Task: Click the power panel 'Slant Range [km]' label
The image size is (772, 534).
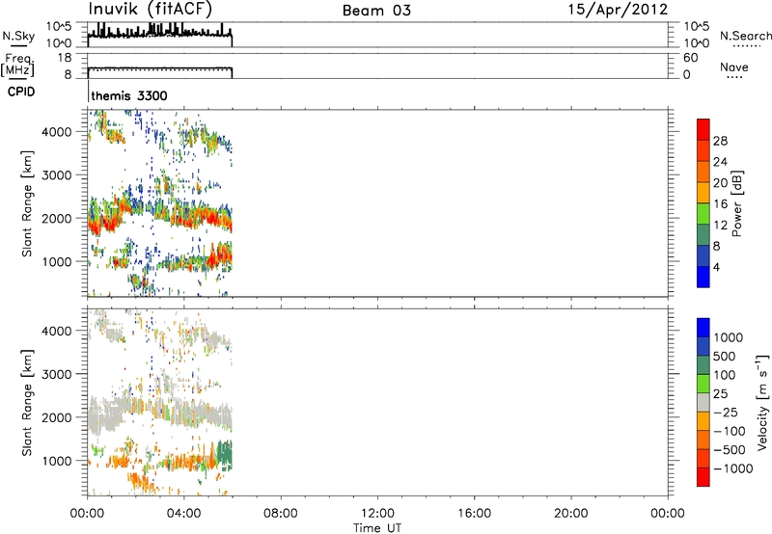Action: 27,203
